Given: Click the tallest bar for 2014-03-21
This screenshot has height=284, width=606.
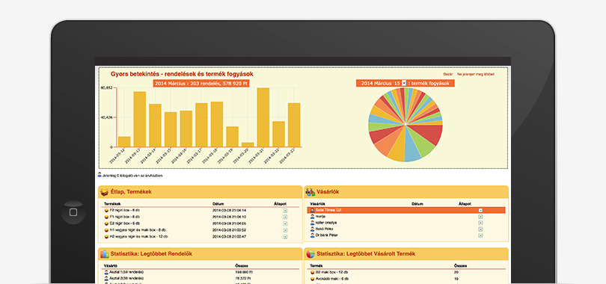Looking at the screenshot, I should click(x=263, y=117).
